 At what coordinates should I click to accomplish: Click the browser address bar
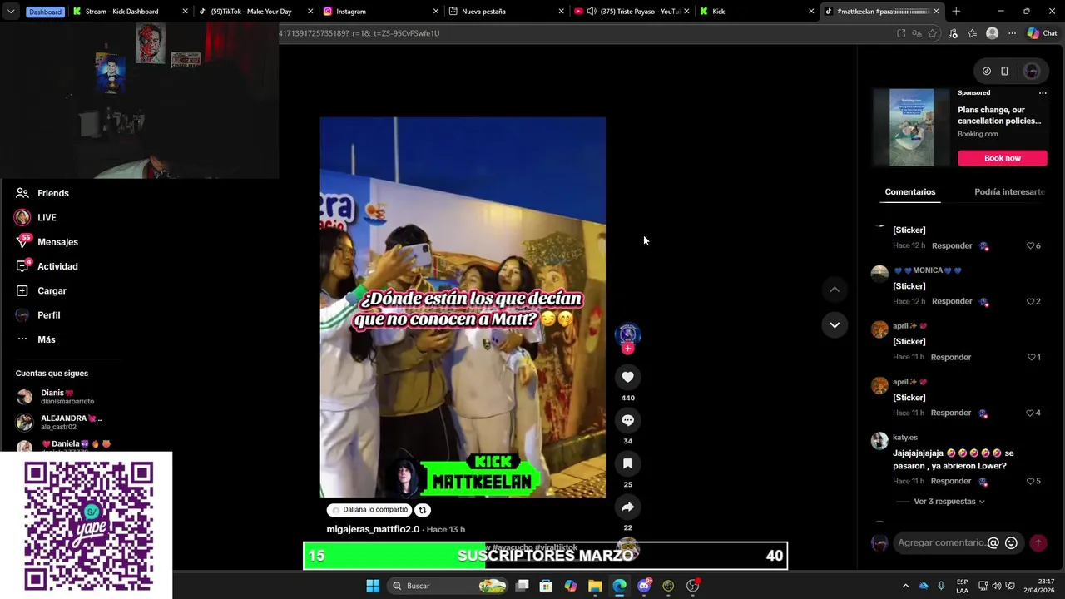pos(582,33)
